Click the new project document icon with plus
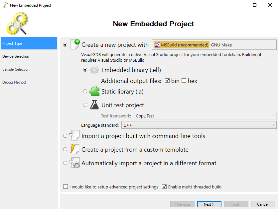This screenshot has height=209, width=278. (x=75, y=44)
